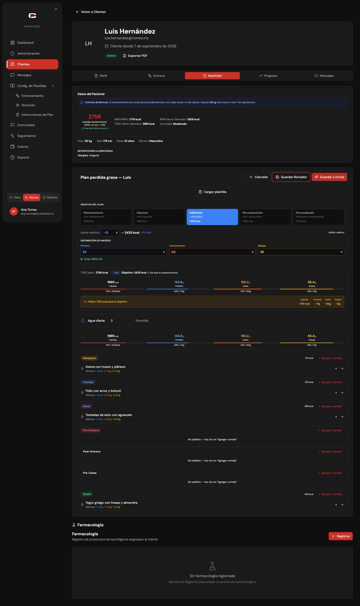Grab drag handle of Pollo con arroz
Viewport: 360px width, 606px height.
[82, 393]
